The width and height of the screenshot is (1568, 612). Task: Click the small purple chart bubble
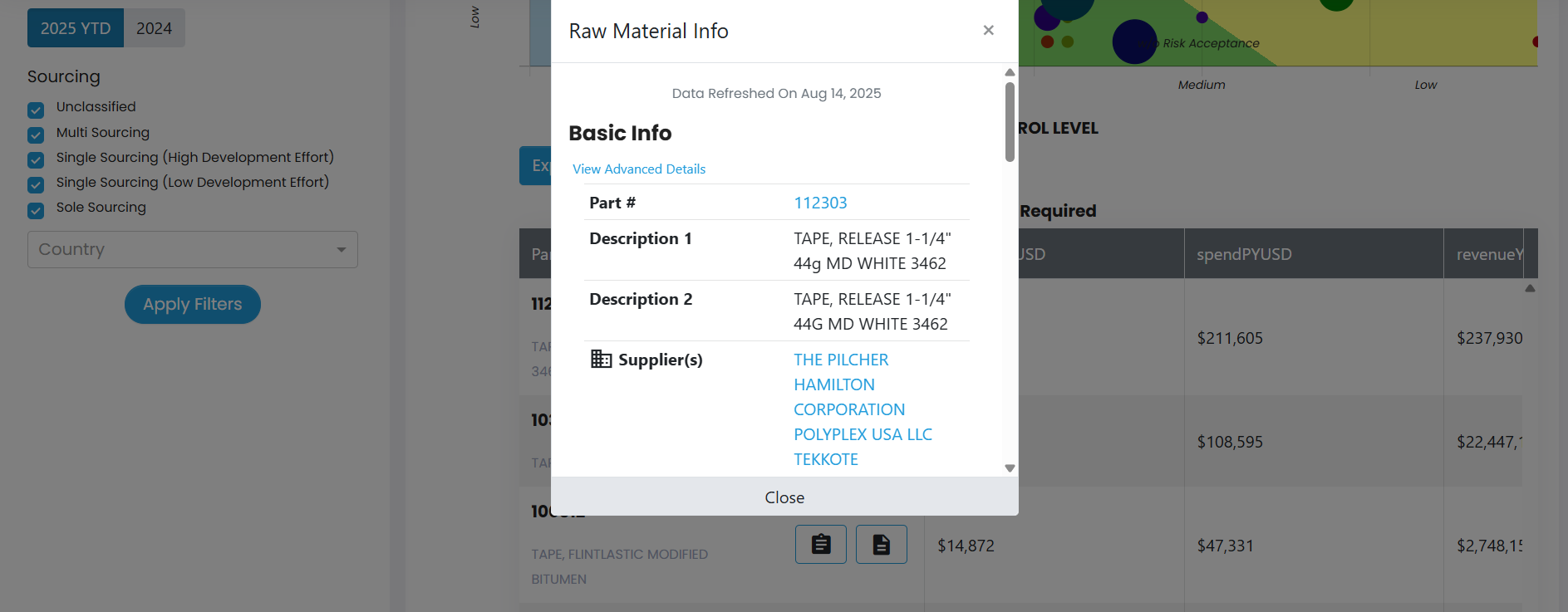(x=1202, y=17)
